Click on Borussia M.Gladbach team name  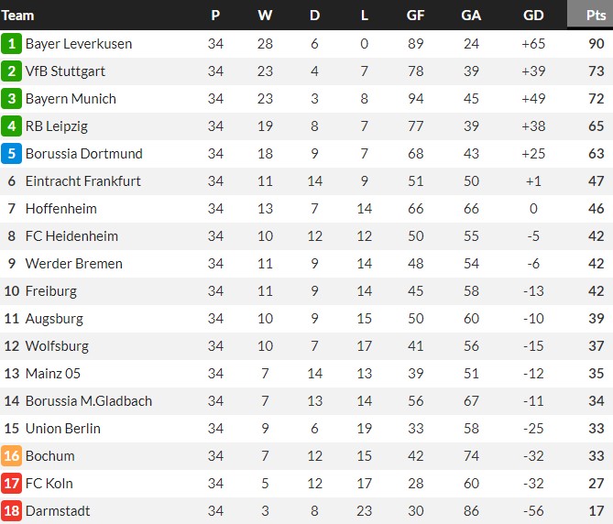pyautogui.click(x=89, y=401)
